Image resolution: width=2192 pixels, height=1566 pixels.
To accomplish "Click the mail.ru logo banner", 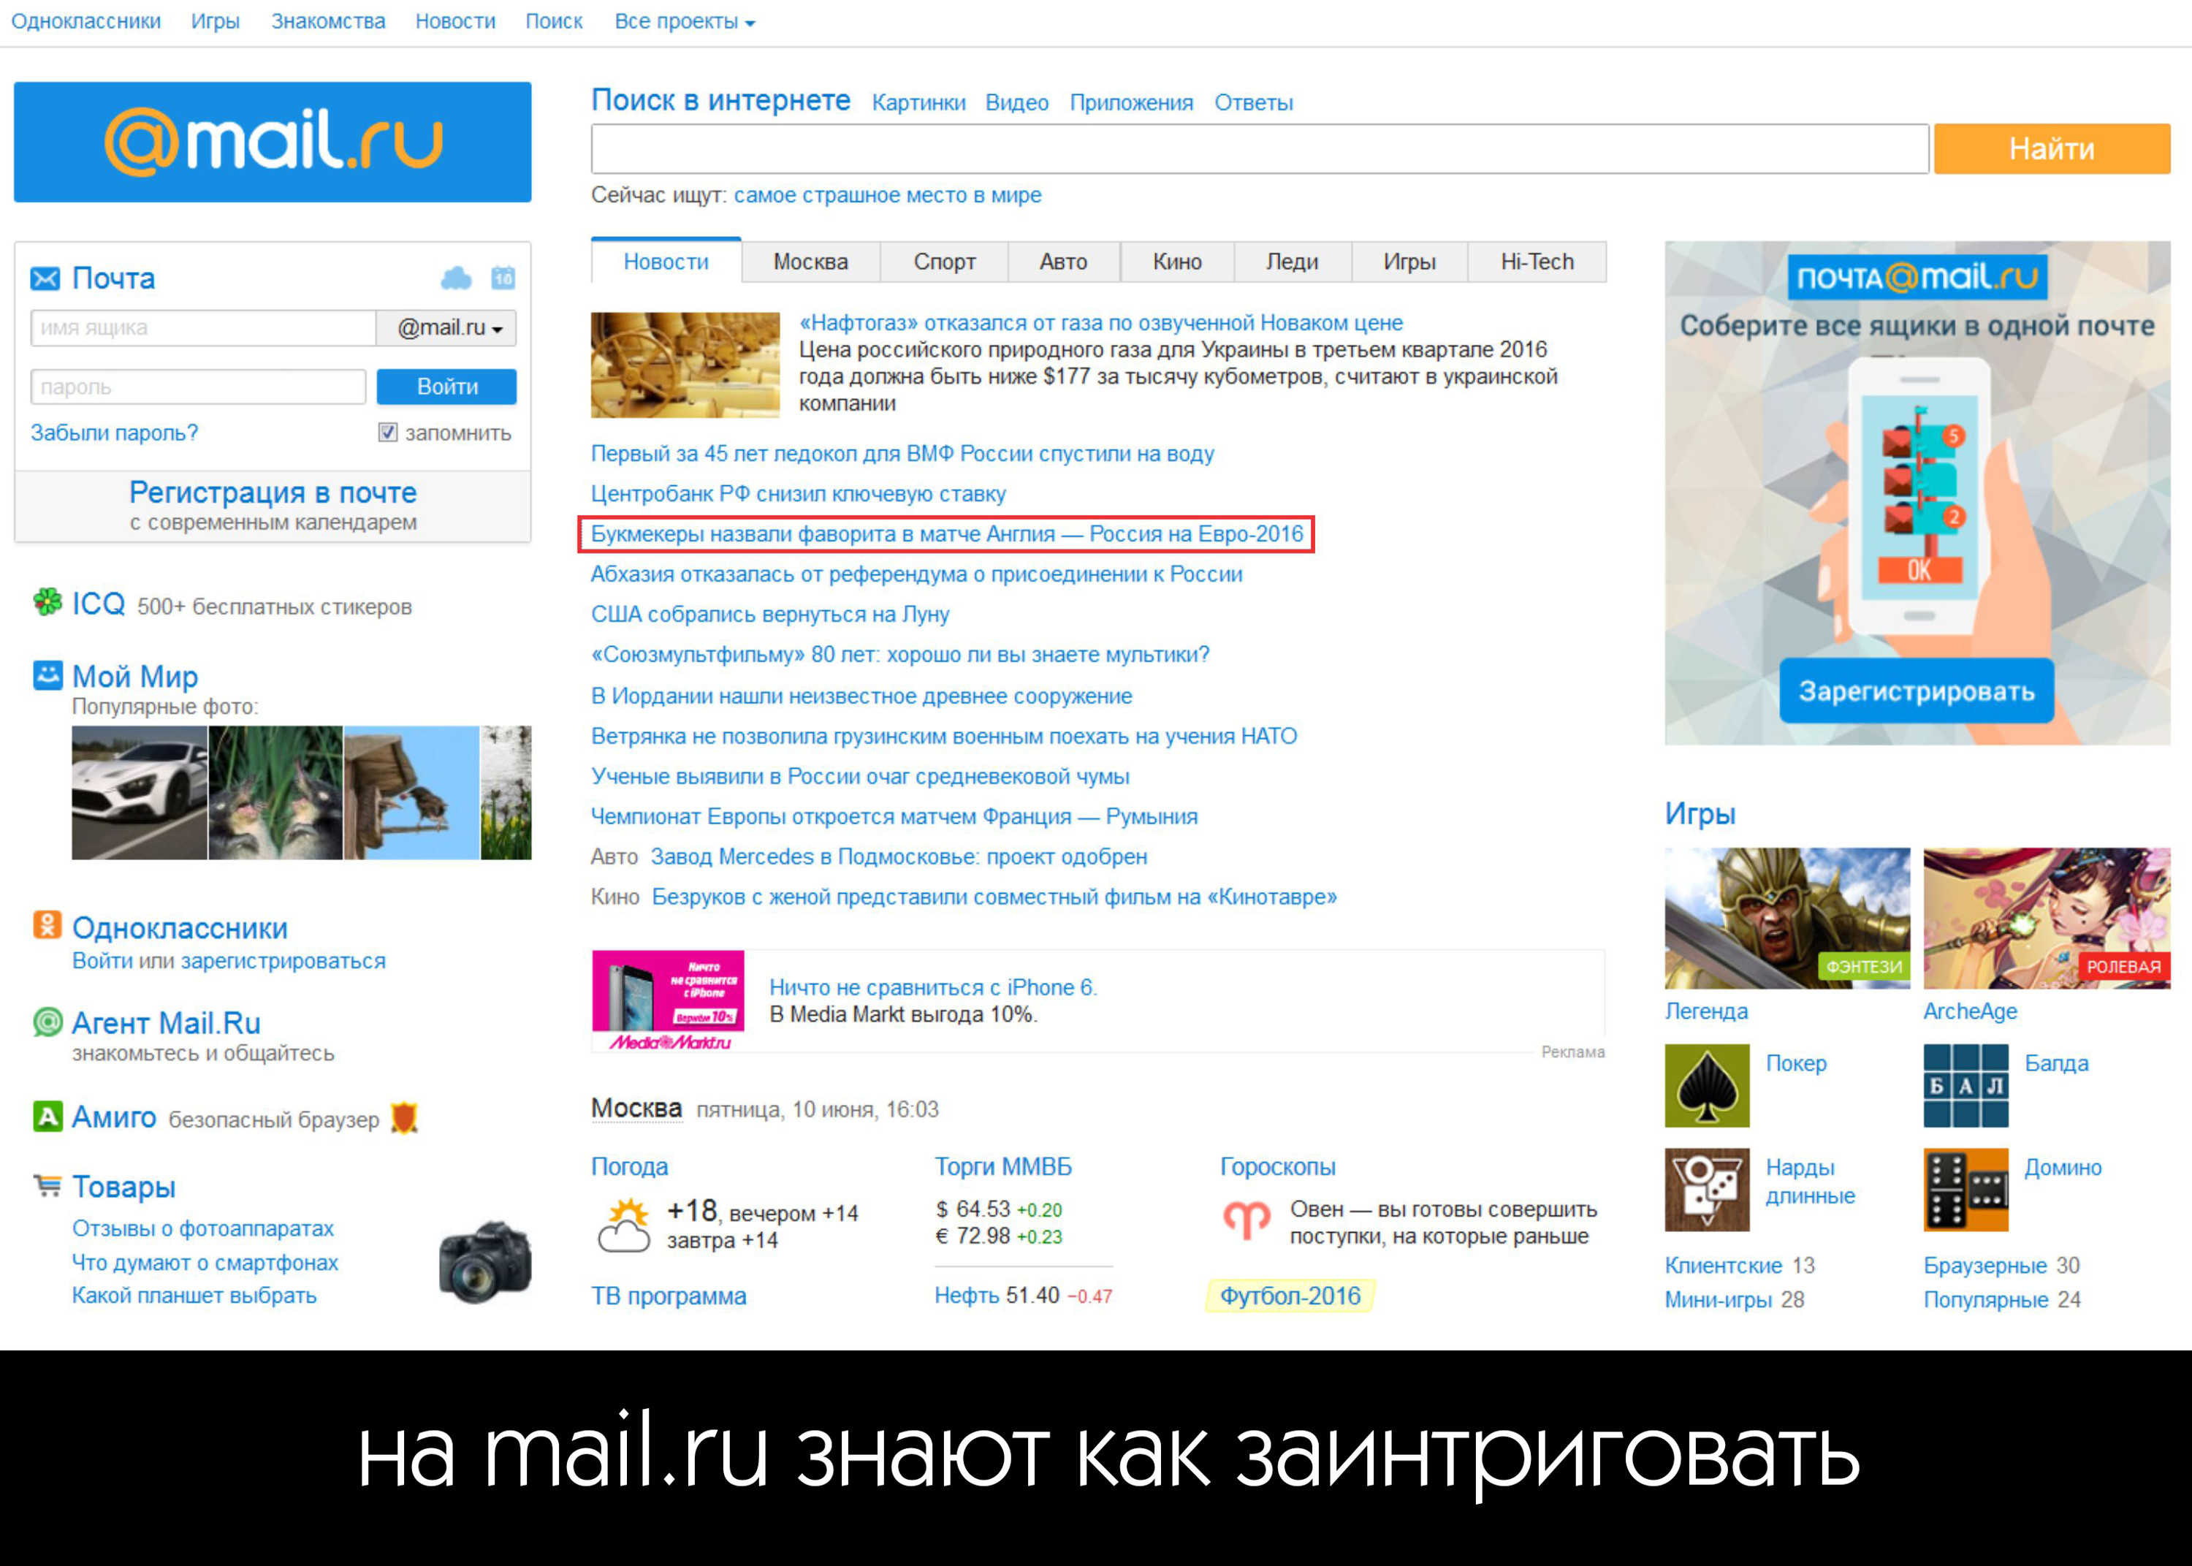I will pyautogui.click(x=273, y=142).
